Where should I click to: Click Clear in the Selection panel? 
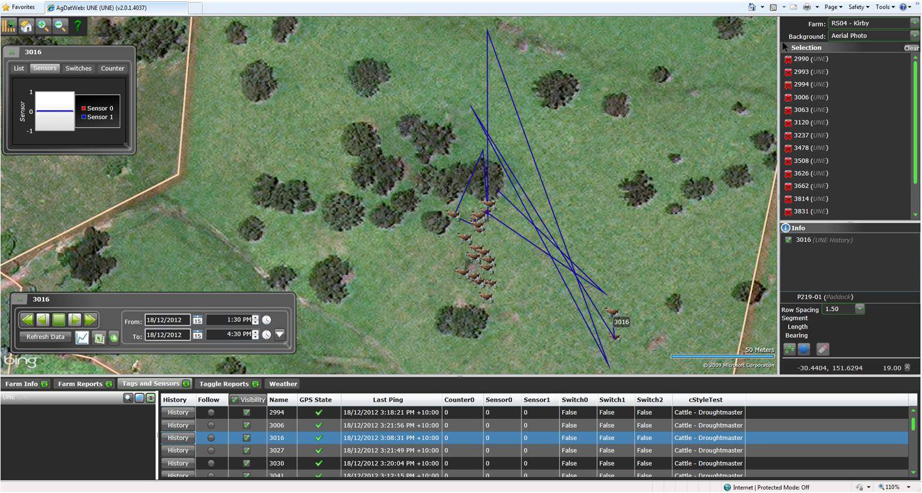click(911, 48)
